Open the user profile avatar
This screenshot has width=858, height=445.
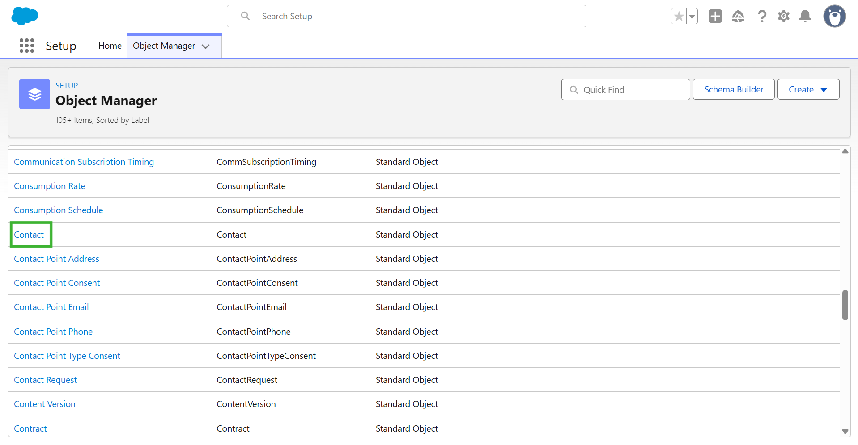pos(835,17)
